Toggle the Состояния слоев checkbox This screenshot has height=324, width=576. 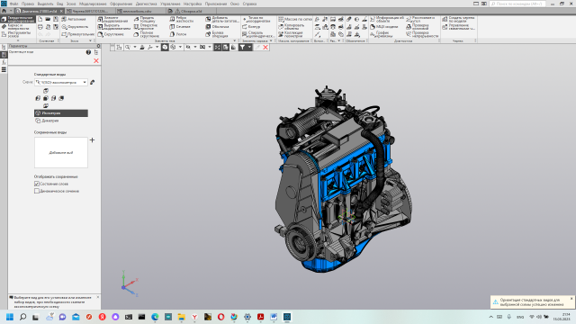coord(37,184)
